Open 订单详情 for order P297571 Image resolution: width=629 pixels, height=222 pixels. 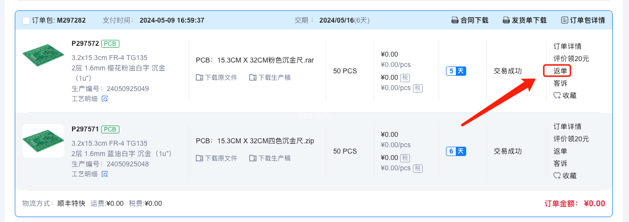[567, 127]
